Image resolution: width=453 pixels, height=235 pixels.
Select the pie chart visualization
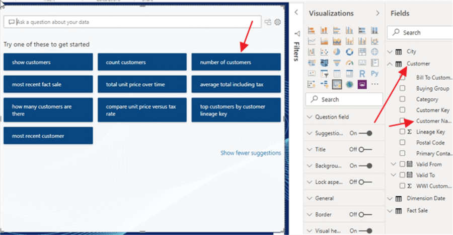coord(337,52)
